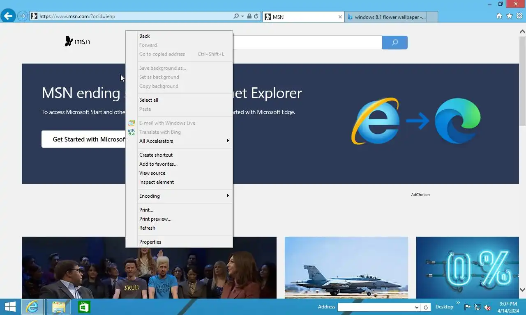Viewport: 526px width, 315px height.
Task: Open the neon 0% ad thumbnail
Action: (x=468, y=267)
